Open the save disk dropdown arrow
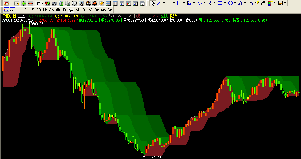The width and height of the screenshot is (301, 159). pyautogui.click(x=284, y=3)
